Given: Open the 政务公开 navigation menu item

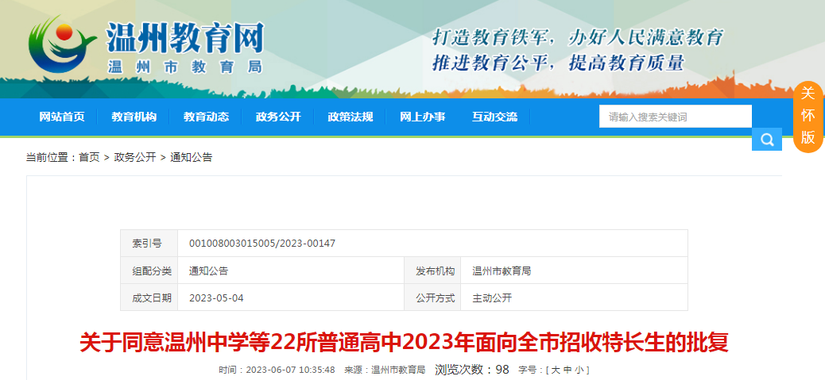Looking at the screenshot, I should 278,117.
